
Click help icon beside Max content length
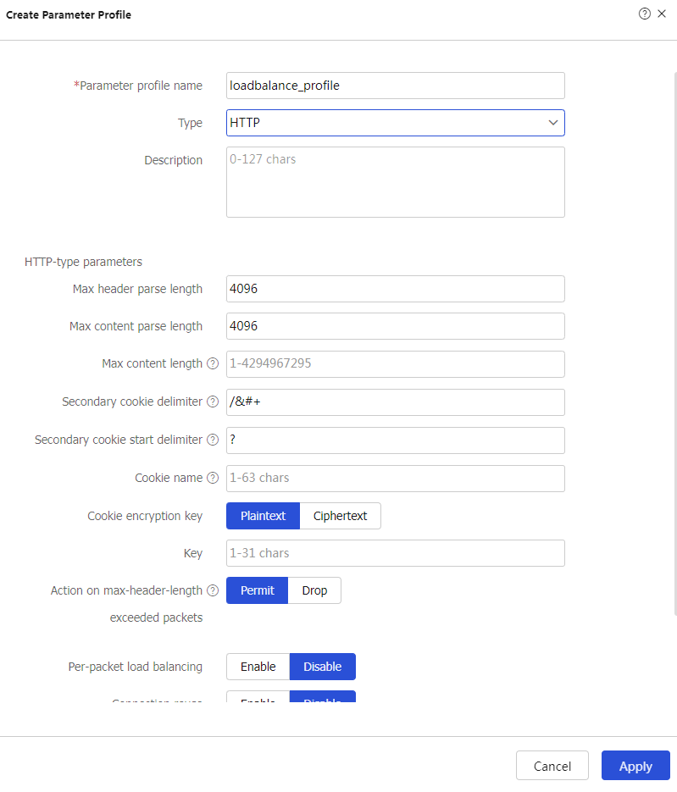click(213, 364)
